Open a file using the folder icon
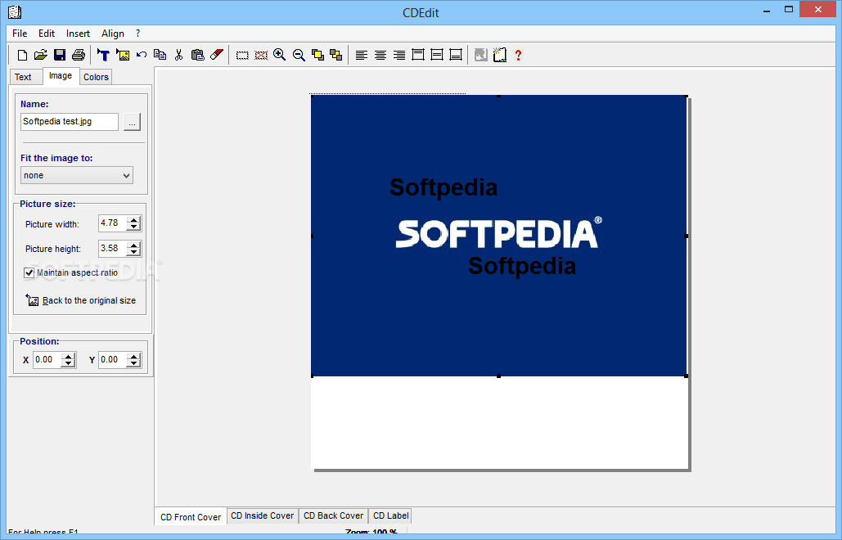The width and height of the screenshot is (842, 540). tap(41, 55)
